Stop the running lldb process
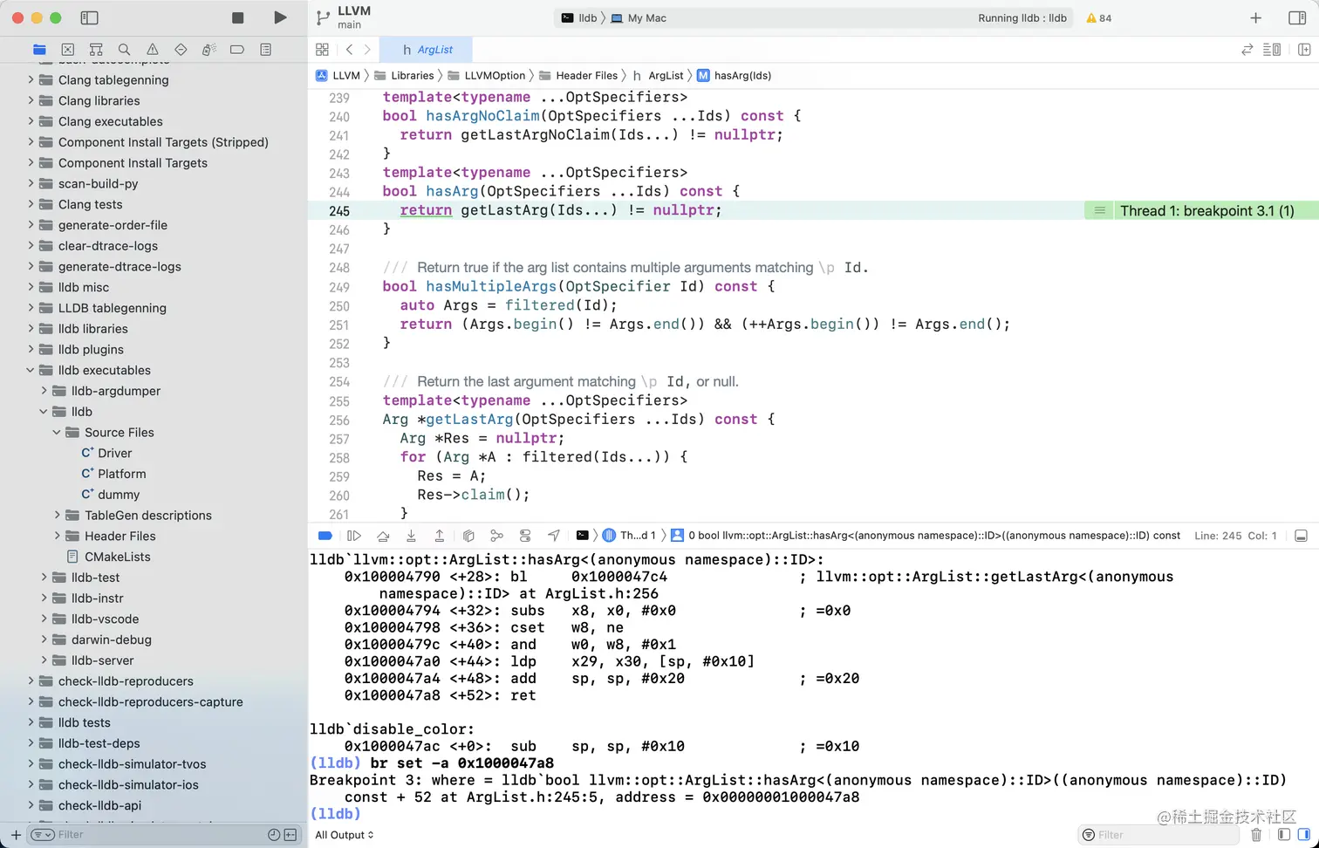This screenshot has width=1319, height=848. click(237, 17)
